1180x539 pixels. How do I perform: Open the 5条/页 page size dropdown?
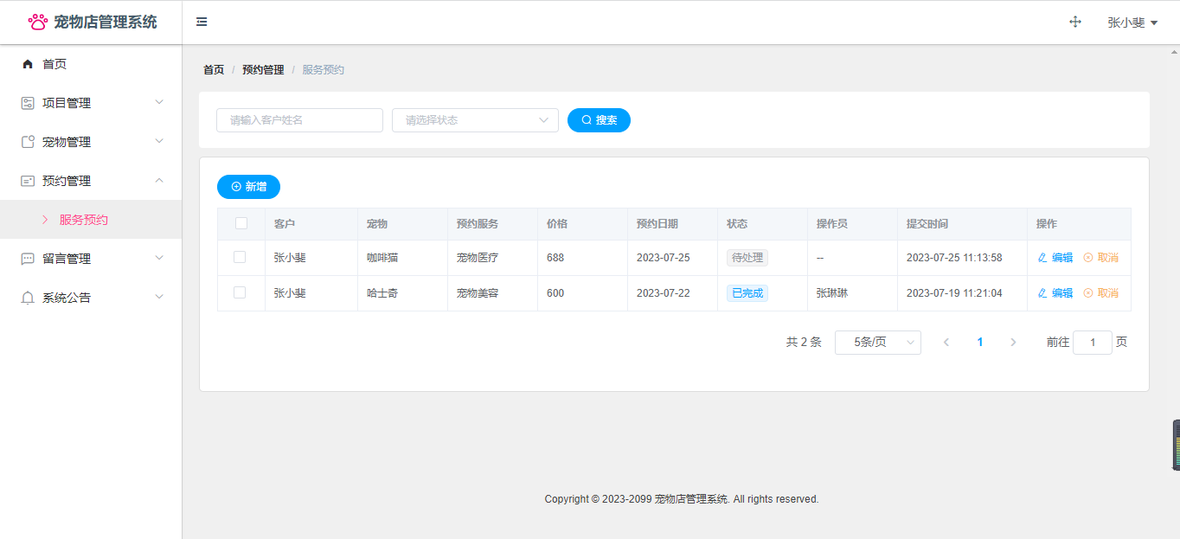[x=877, y=343]
